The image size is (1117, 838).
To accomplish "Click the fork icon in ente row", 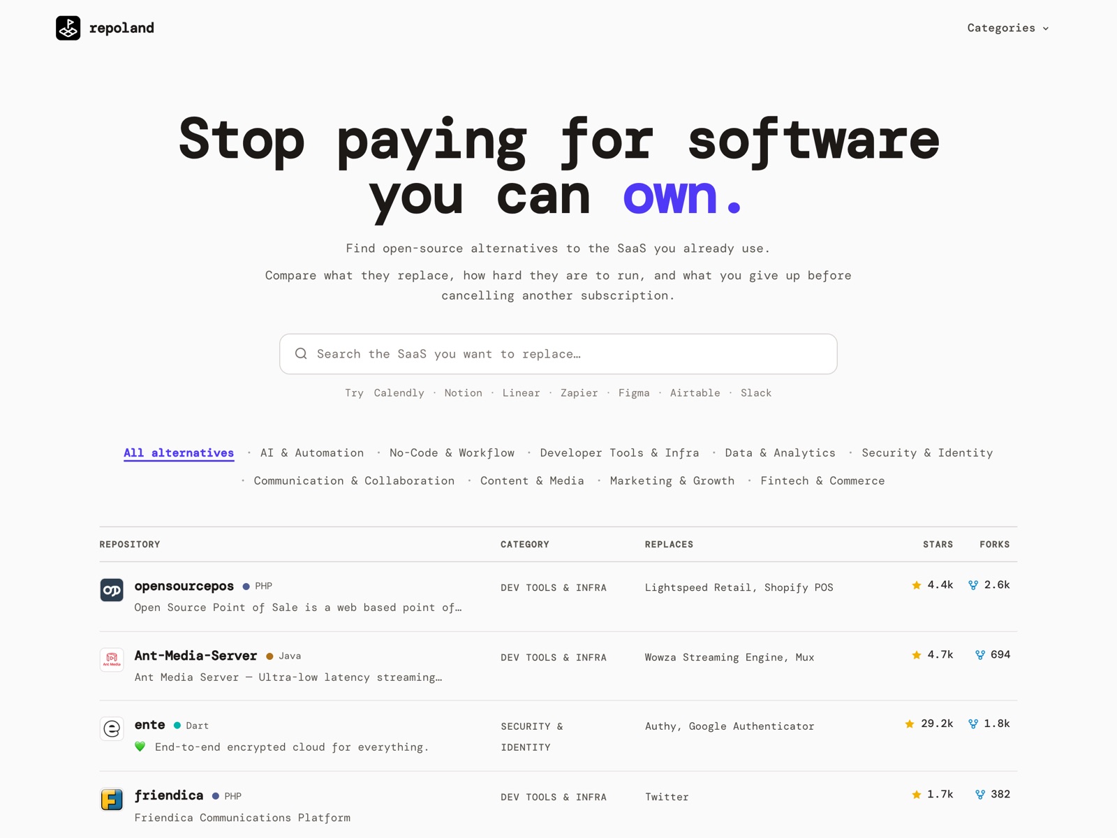I will pyautogui.click(x=973, y=724).
